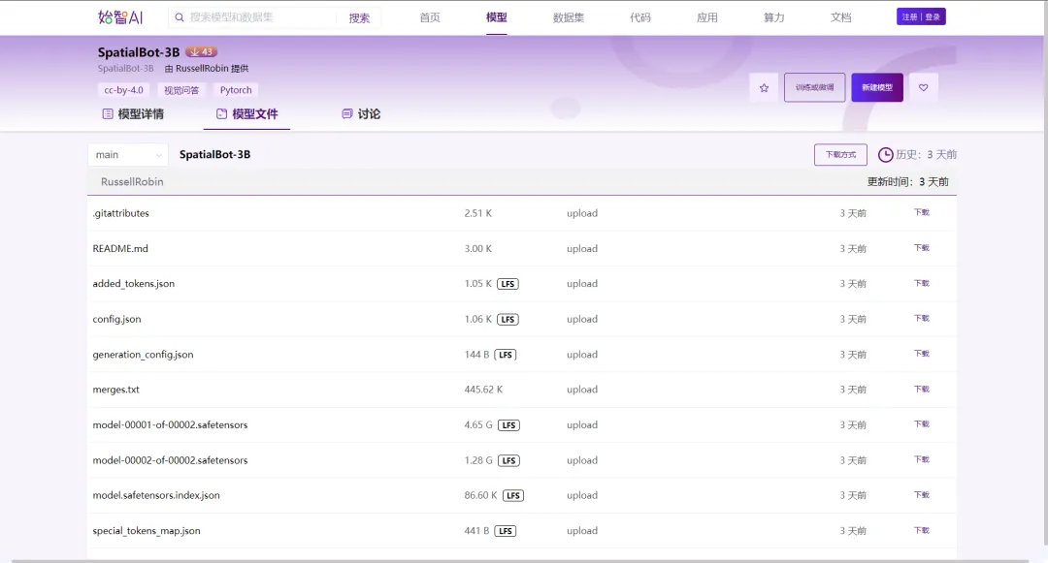Download special_tokens_map.json
The height and width of the screenshot is (563, 1048).
922,530
